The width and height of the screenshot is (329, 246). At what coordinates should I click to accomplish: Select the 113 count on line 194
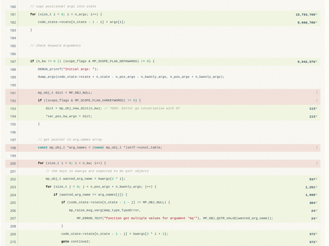312,116
